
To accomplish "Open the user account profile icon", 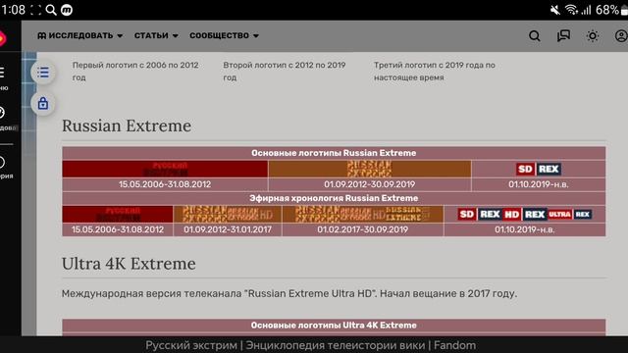I will point(621,36).
